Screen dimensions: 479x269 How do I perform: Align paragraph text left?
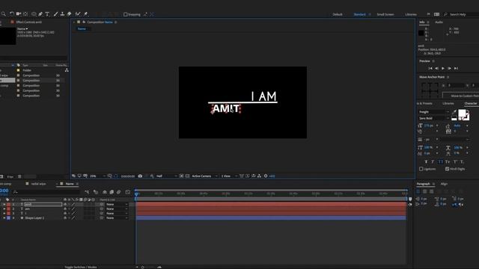click(x=418, y=191)
